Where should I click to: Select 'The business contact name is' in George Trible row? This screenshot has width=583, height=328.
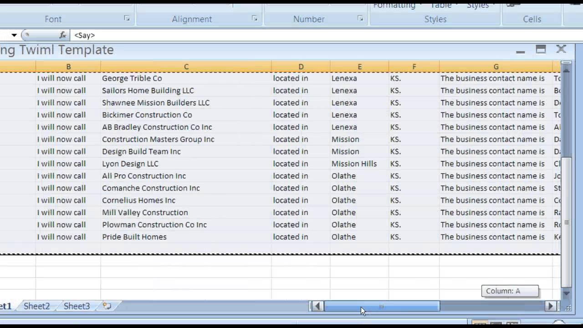[x=496, y=78]
